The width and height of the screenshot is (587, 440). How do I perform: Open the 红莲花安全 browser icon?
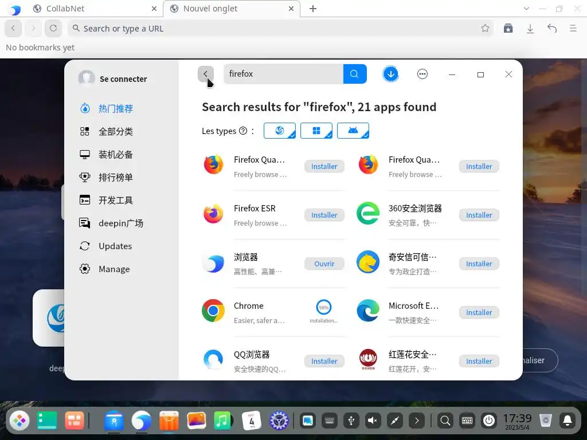[368, 359]
